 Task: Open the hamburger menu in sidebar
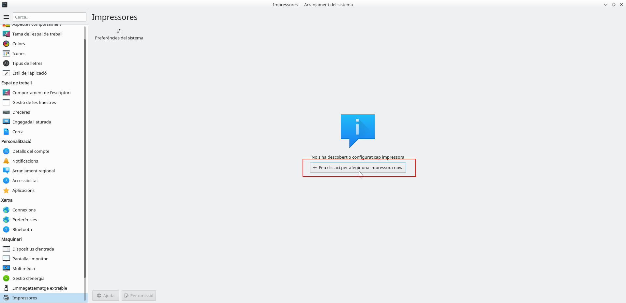(x=6, y=17)
